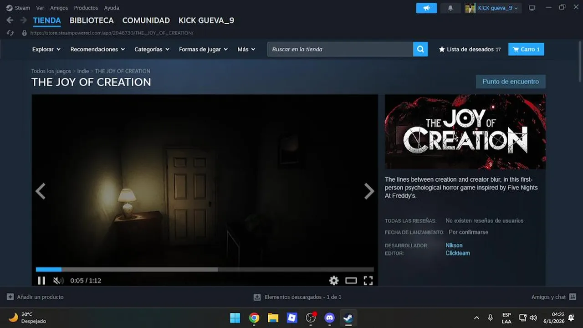Open the video settings gear
The width and height of the screenshot is (583, 328).
tap(334, 281)
